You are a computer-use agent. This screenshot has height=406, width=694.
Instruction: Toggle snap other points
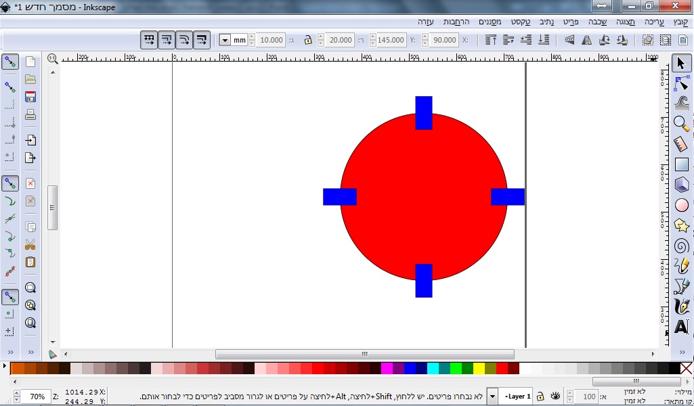(x=9, y=297)
